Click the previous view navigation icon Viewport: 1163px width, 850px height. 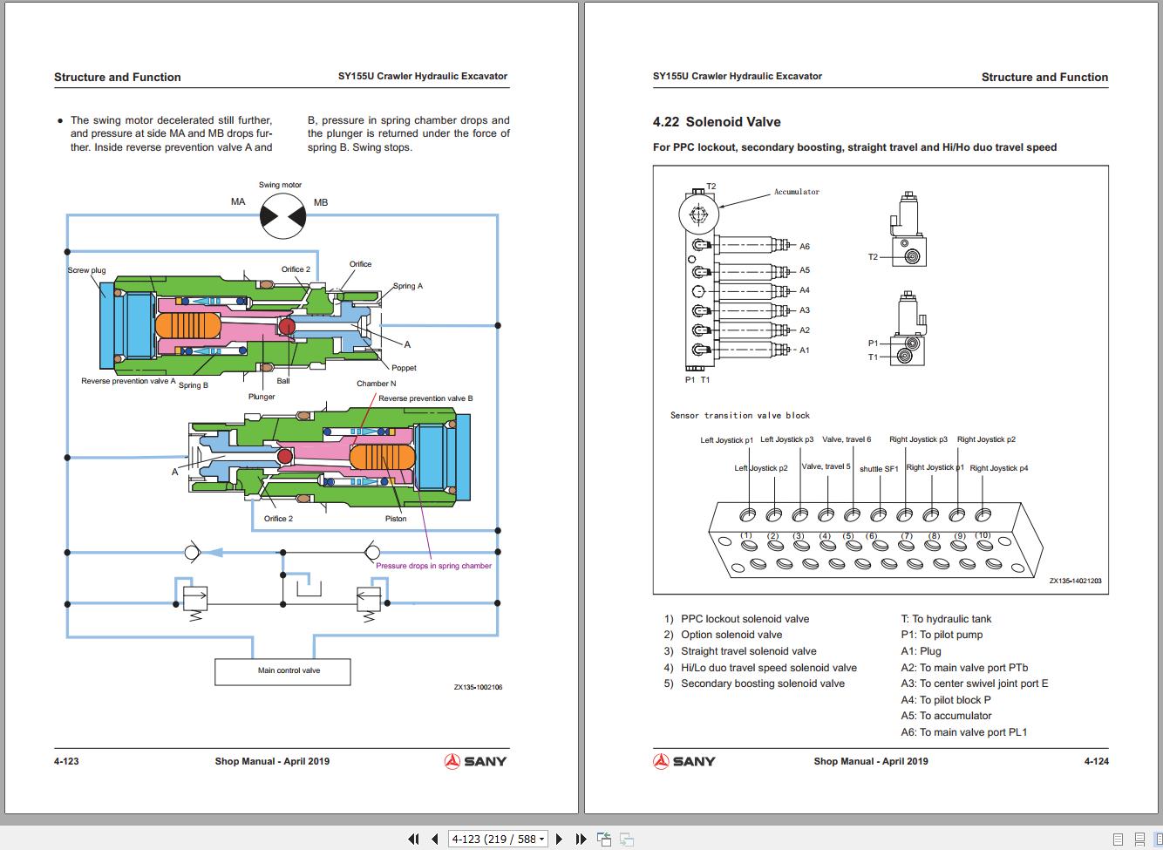[604, 840]
